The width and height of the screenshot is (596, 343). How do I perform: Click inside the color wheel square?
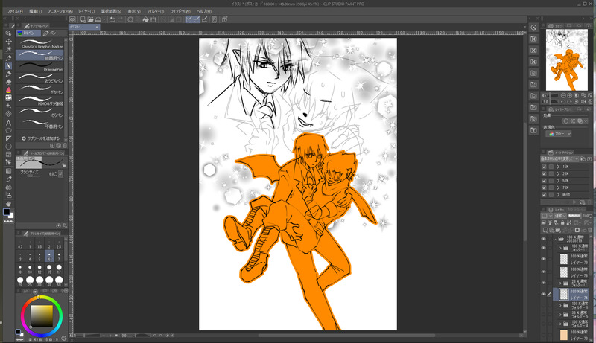pos(42,315)
